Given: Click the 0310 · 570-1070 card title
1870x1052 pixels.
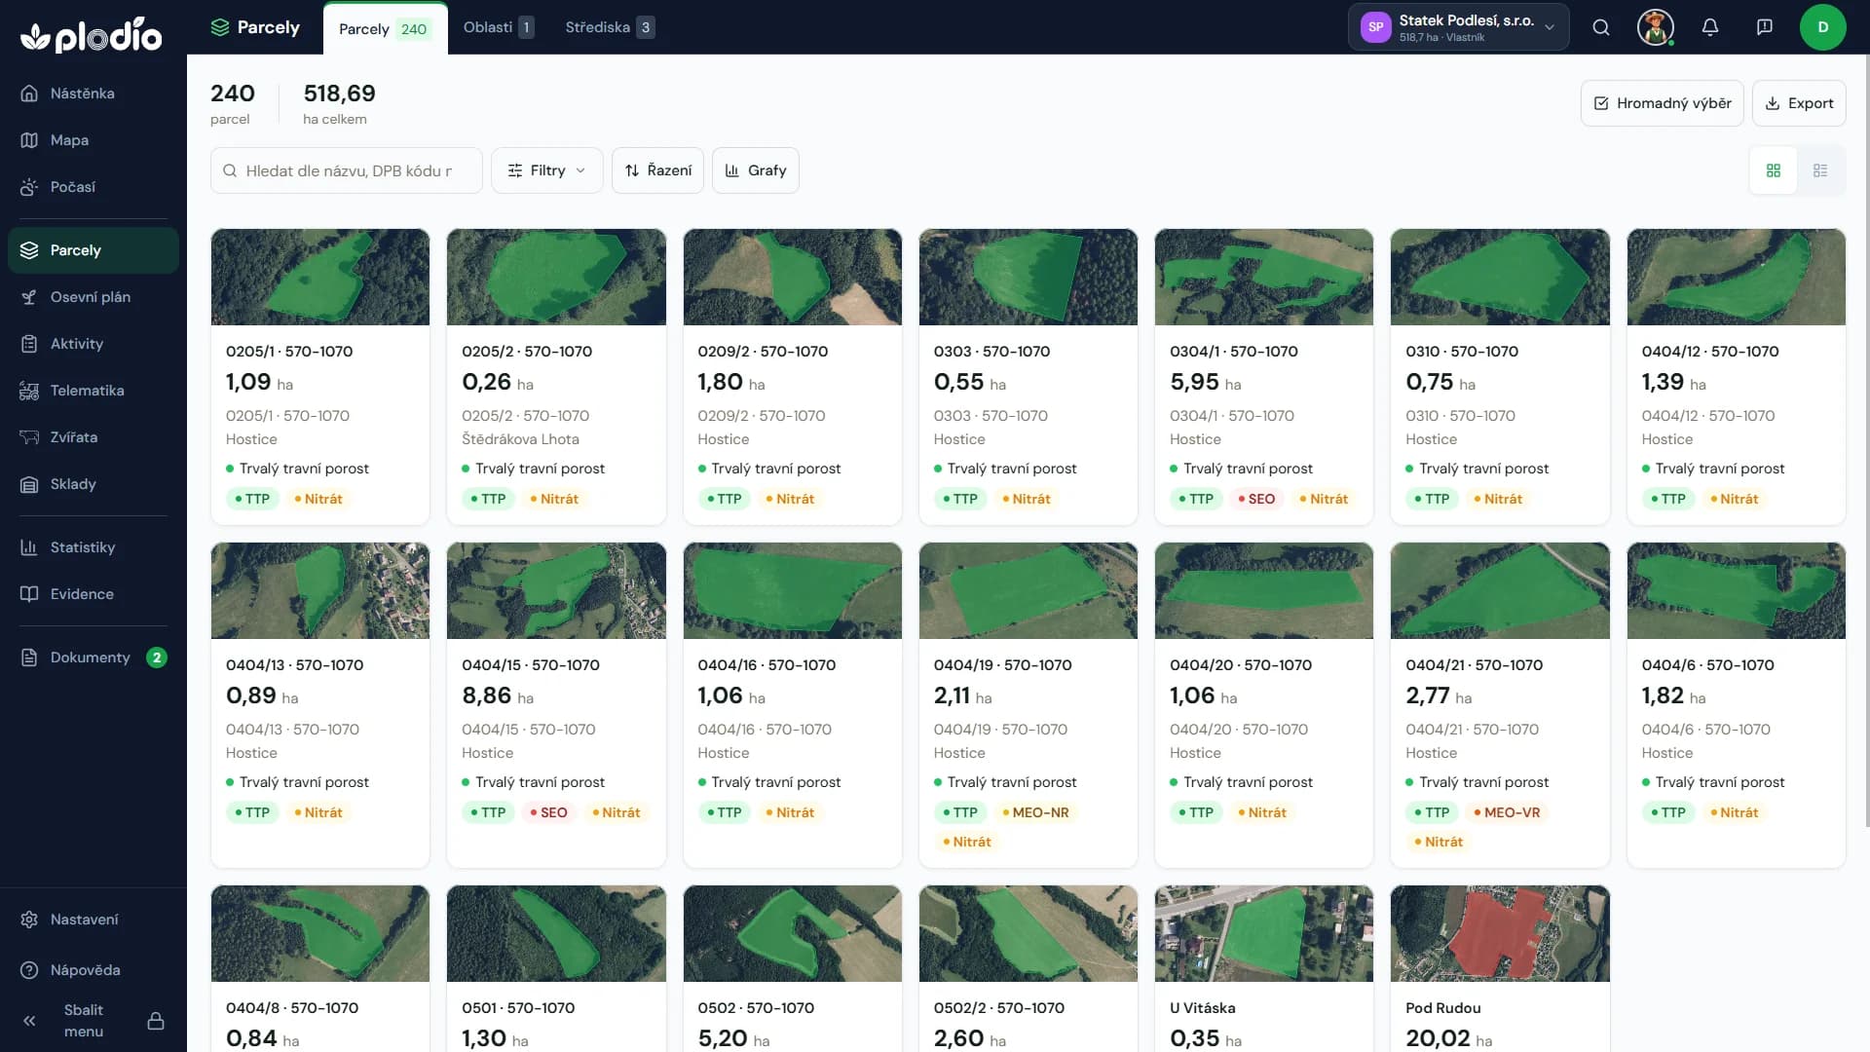Looking at the screenshot, I should tap(1461, 352).
